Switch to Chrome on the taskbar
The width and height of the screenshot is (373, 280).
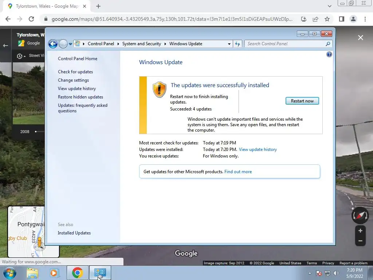[78, 273]
